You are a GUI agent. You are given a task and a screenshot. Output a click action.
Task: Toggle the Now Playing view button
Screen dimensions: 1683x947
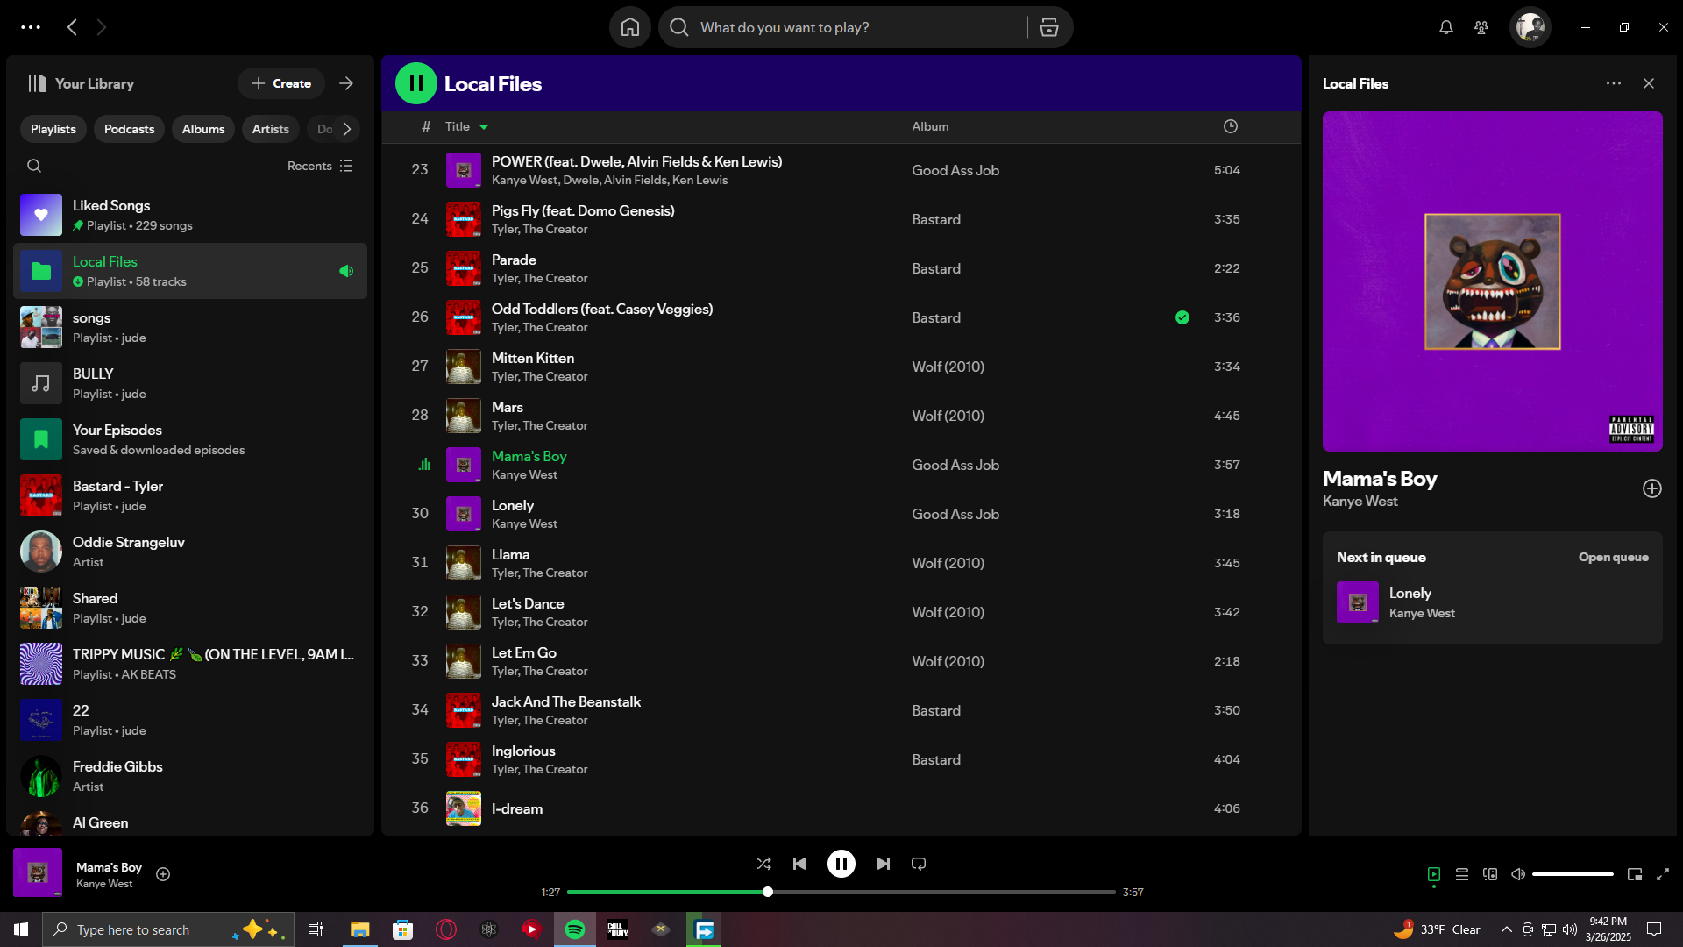pos(1433,874)
